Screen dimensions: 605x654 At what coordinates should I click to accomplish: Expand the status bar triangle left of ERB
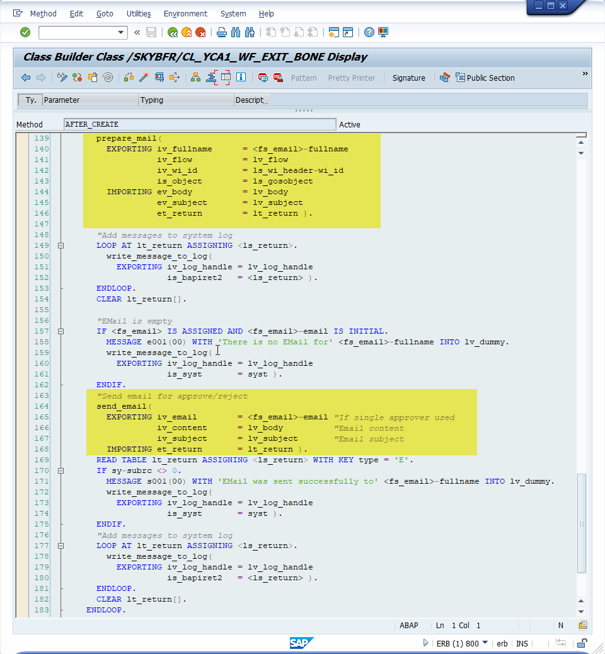pyautogui.click(x=425, y=643)
